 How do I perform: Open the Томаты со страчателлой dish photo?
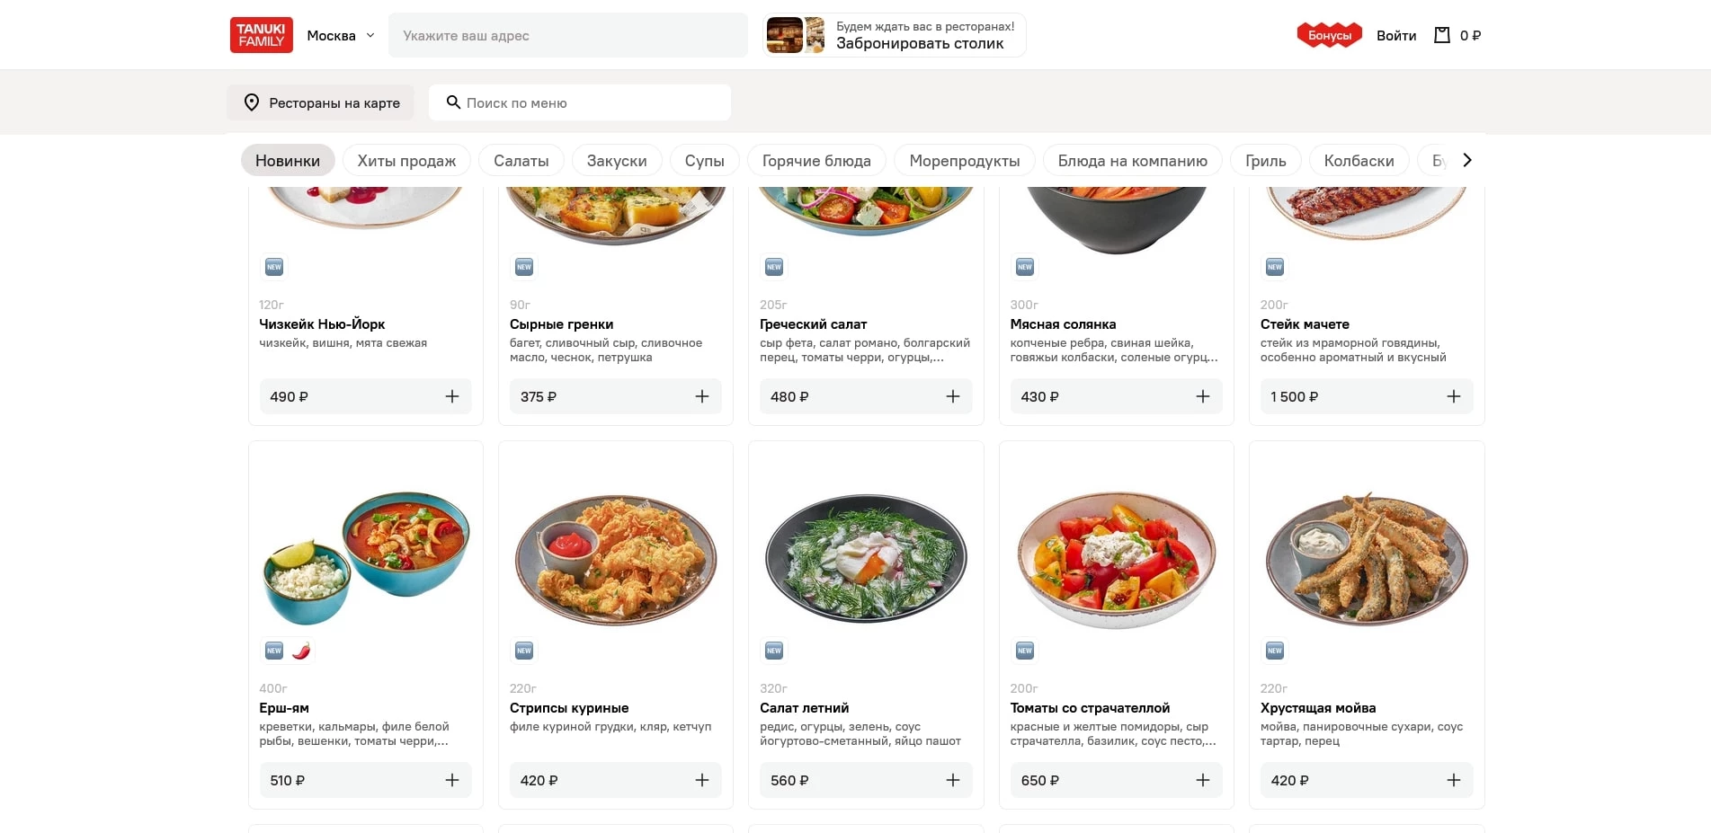[x=1116, y=557]
